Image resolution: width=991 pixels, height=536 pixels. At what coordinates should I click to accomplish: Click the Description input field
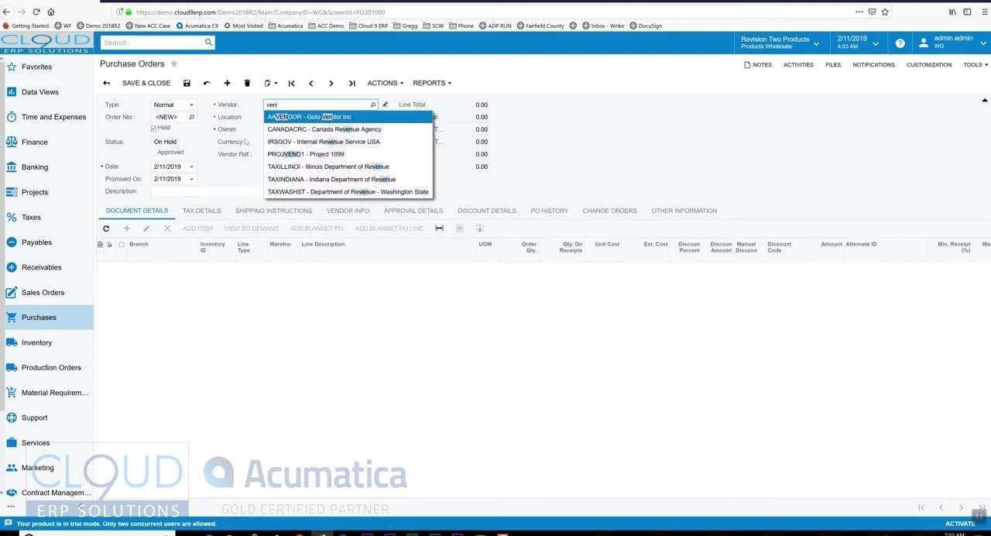207,191
